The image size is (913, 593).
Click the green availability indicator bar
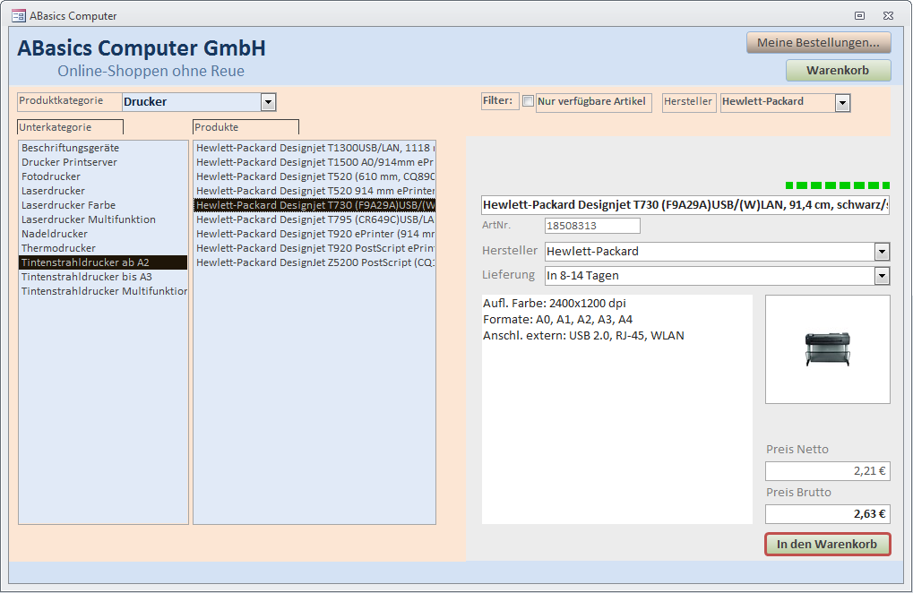(838, 185)
